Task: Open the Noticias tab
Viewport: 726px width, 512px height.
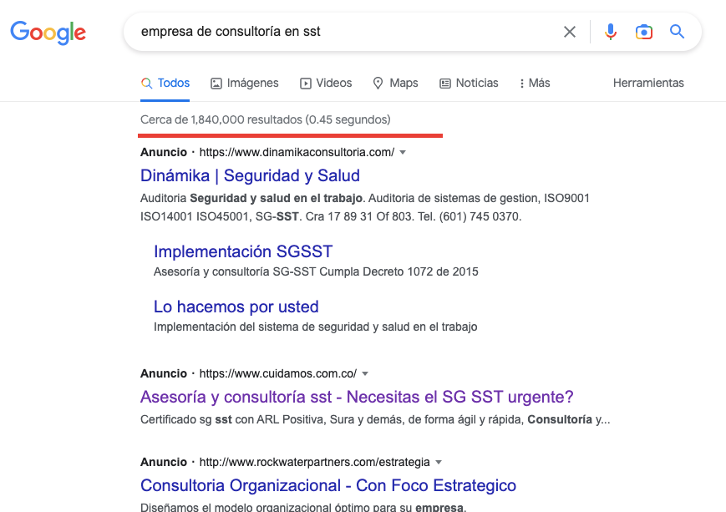Action: pos(469,83)
